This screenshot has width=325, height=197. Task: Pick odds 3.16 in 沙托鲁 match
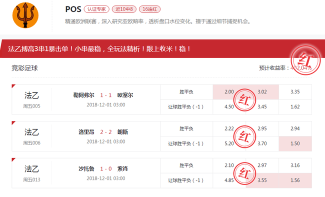click(295, 165)
